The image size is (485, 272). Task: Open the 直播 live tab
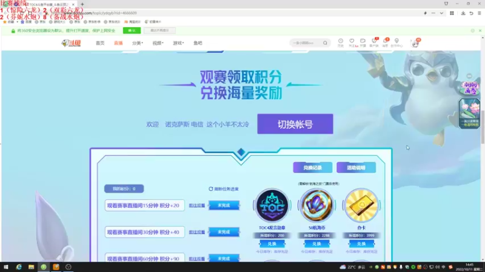pos(118,43)
